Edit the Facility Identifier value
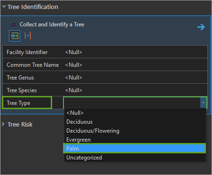 coord(135,52)
